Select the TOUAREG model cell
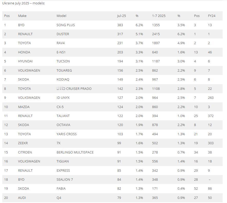Image resolution: width=227 pixels, height=203 pixels. coord(64,70)
